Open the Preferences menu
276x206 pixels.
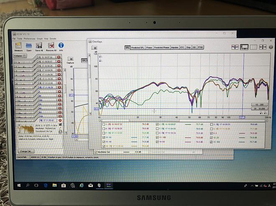pyautogui.click(x=29, y=39)
